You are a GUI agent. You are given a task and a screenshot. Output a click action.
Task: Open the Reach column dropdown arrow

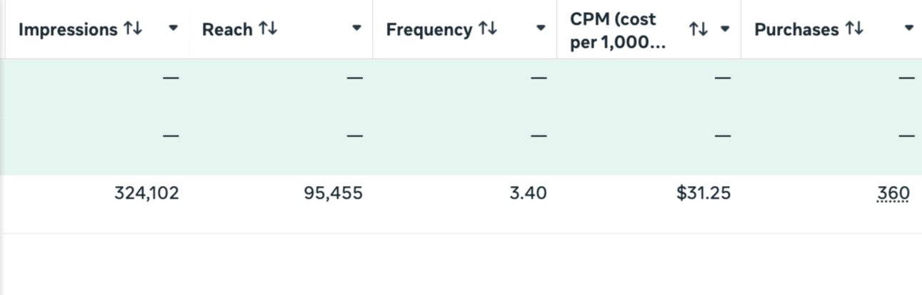357,29
